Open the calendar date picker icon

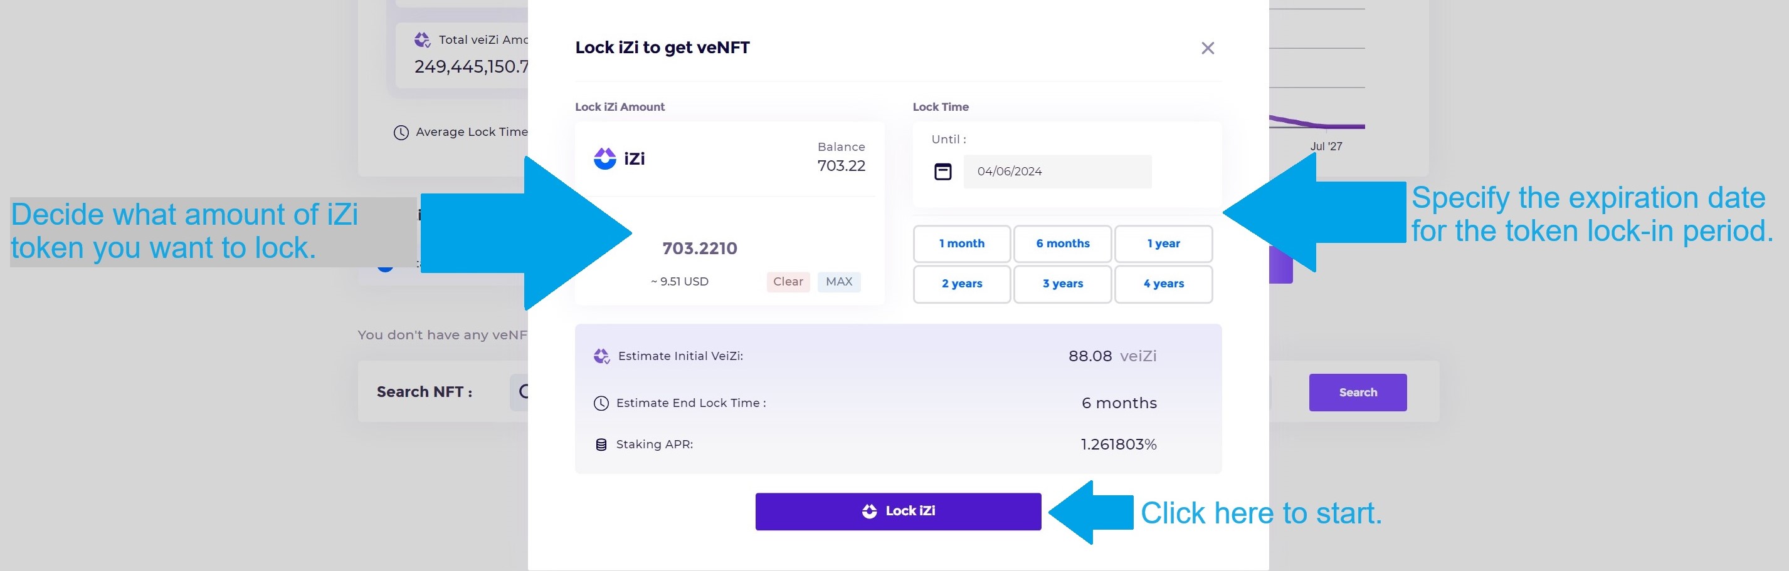(942, 172)
